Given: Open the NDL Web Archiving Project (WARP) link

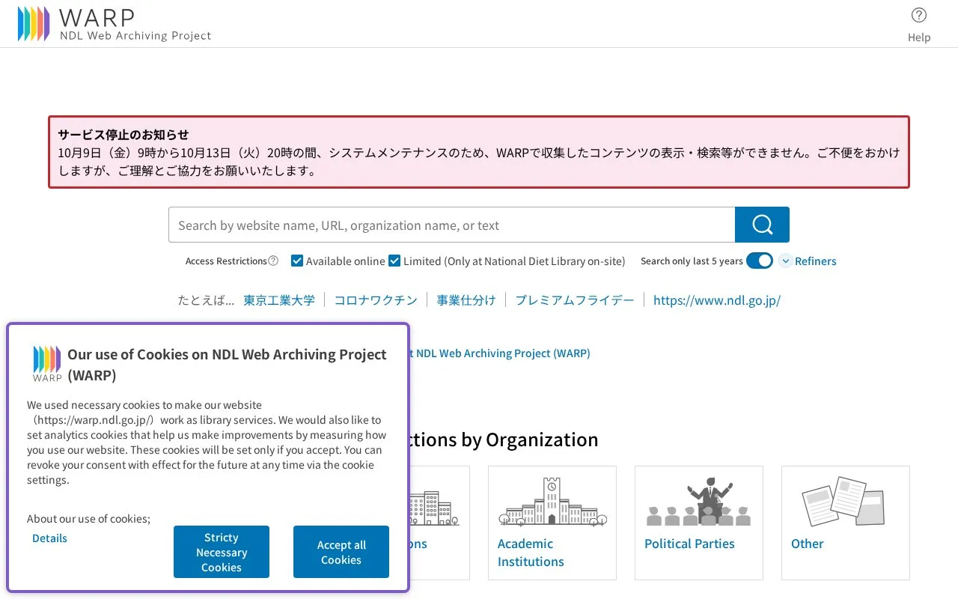Looking at the screenshot, I should (500, 353).
